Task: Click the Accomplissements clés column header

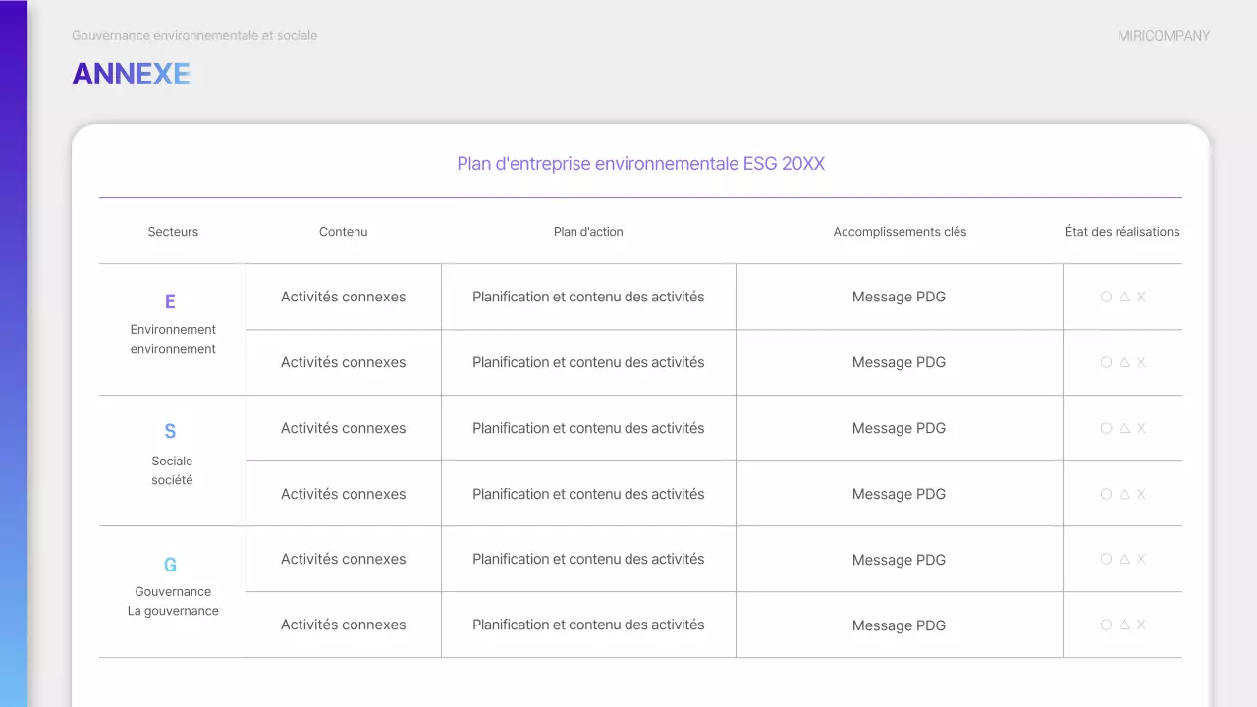Action: point(900,232)
